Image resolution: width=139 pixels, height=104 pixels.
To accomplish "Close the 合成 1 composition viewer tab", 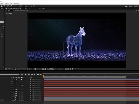I will [21, 9].
